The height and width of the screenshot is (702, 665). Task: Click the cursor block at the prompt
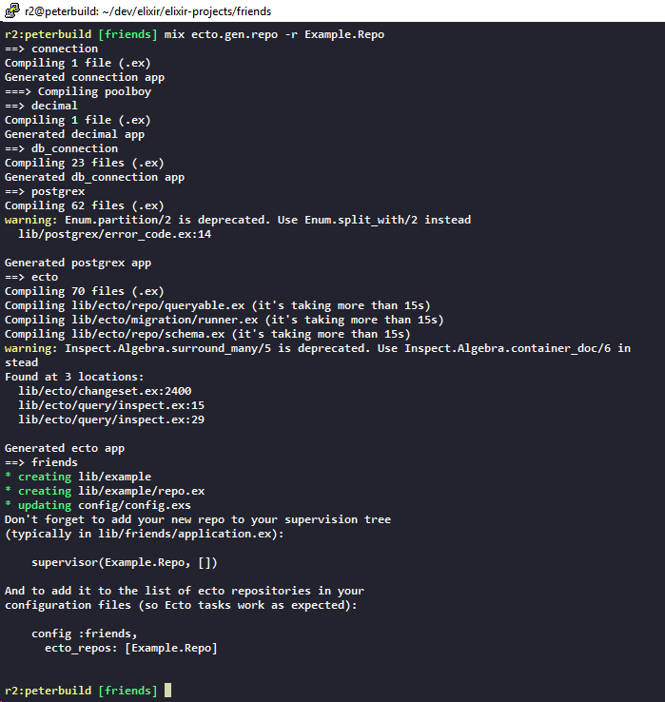(x=168, y=690)
